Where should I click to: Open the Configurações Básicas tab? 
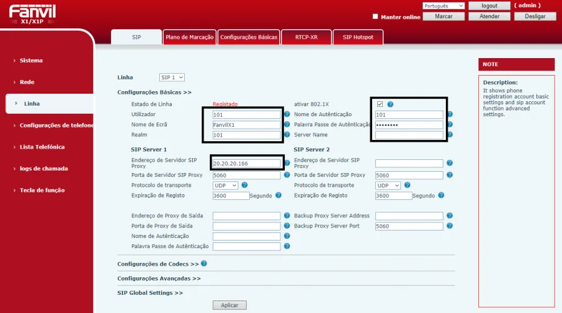(x=249, y=37)
